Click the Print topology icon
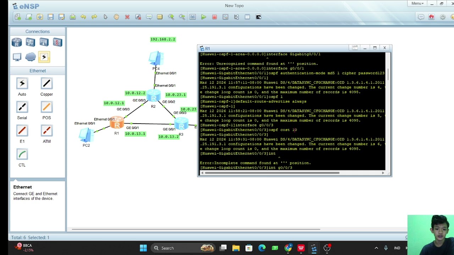This screenshot has height=255, width=454. click(x=72, y=17)
